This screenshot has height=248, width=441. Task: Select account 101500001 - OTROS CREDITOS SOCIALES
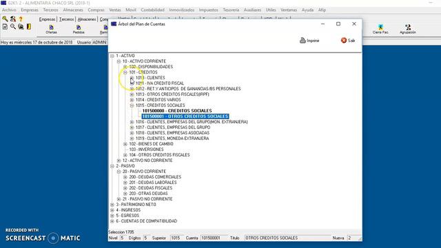[x=185, y=116]
